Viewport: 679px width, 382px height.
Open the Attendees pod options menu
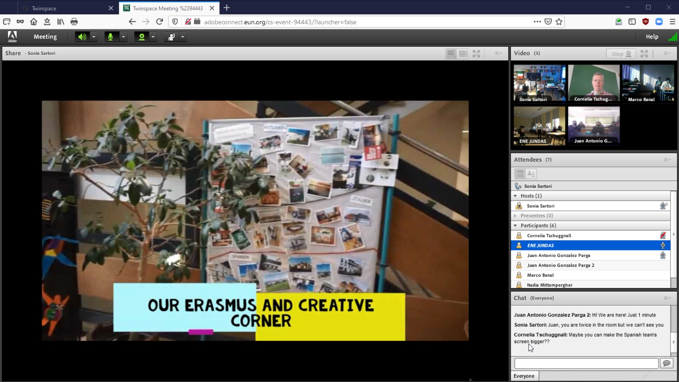coord(667,160)
